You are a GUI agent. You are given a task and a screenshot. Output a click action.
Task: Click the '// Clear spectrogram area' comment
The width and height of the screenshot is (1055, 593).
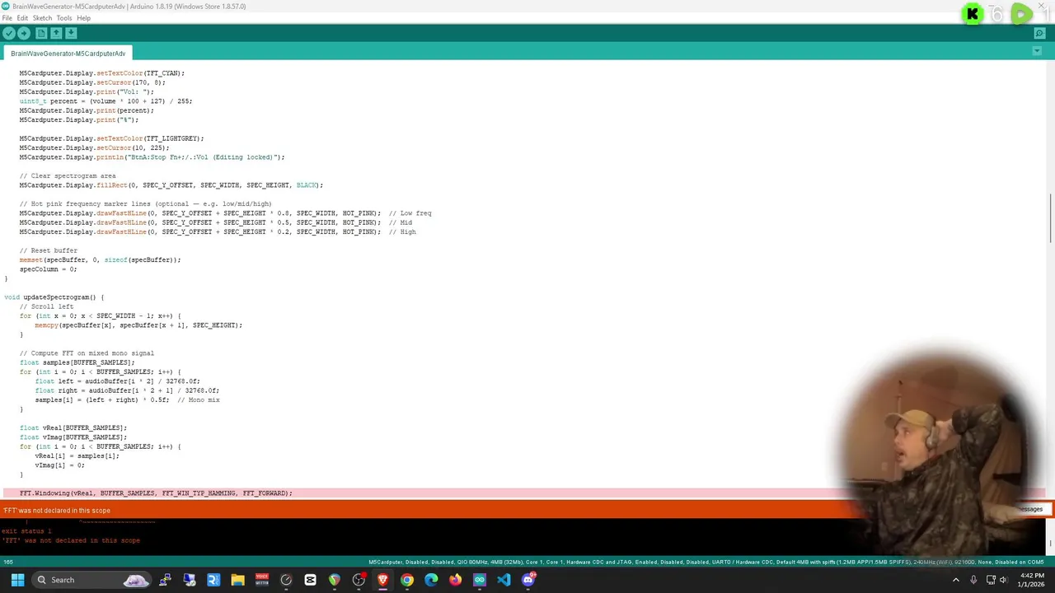coord(68,176)
